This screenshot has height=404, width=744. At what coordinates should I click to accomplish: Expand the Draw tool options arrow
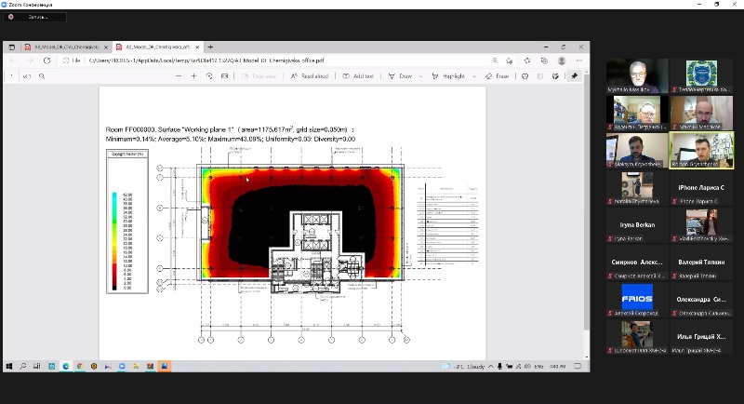(420, 76)
